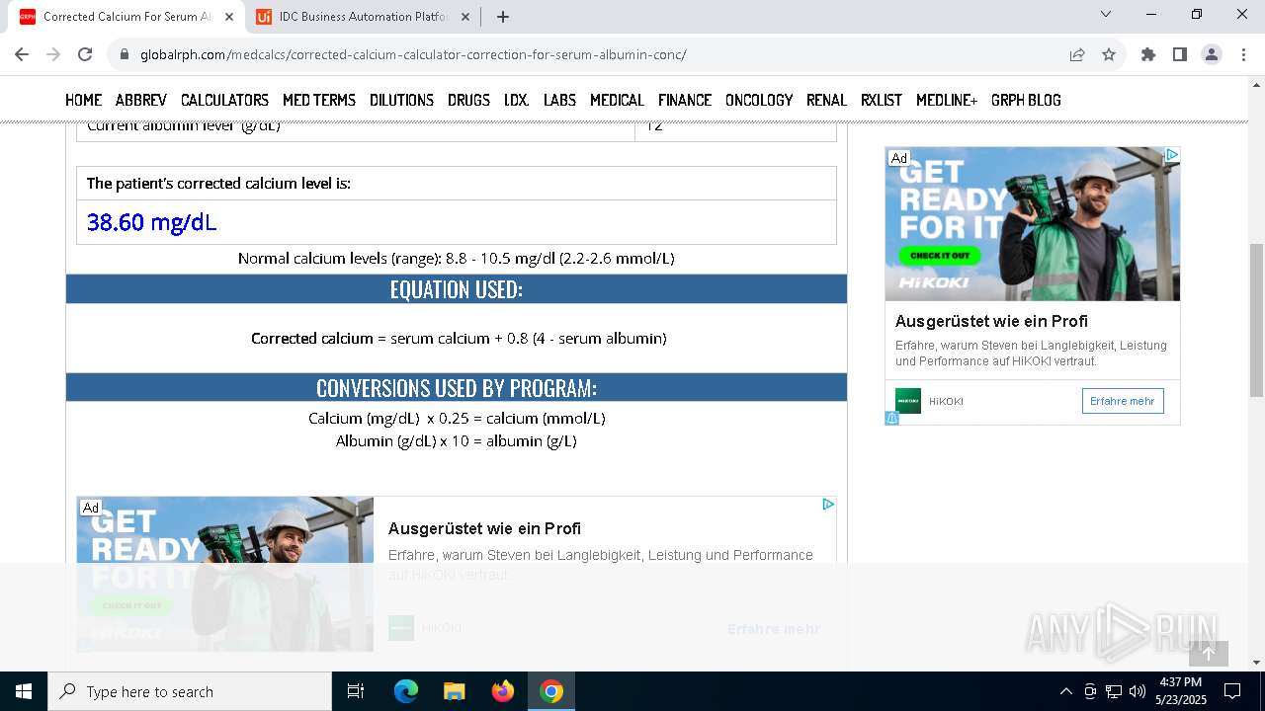Open the tab search chevron
The width and height of the screenshot is (1265, 711).
[x=1106, y=14]
